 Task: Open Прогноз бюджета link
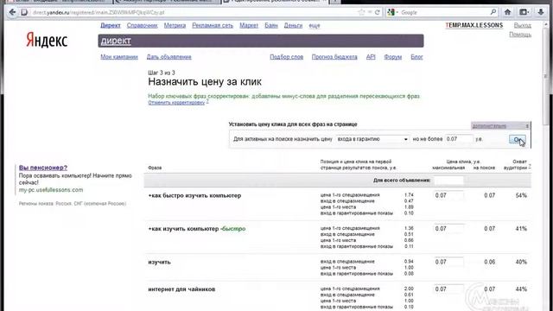[334, 57]
